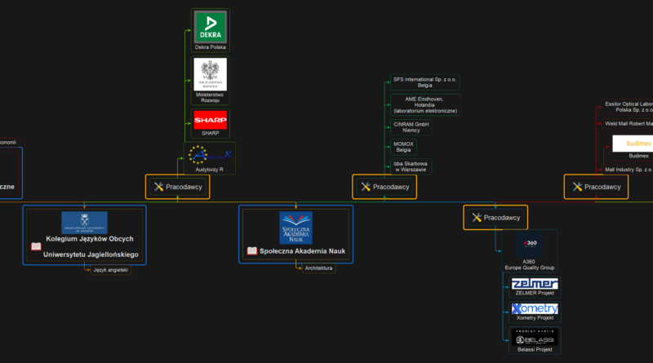Click the ZELMER Projekt caption

[x=535, y=293]
